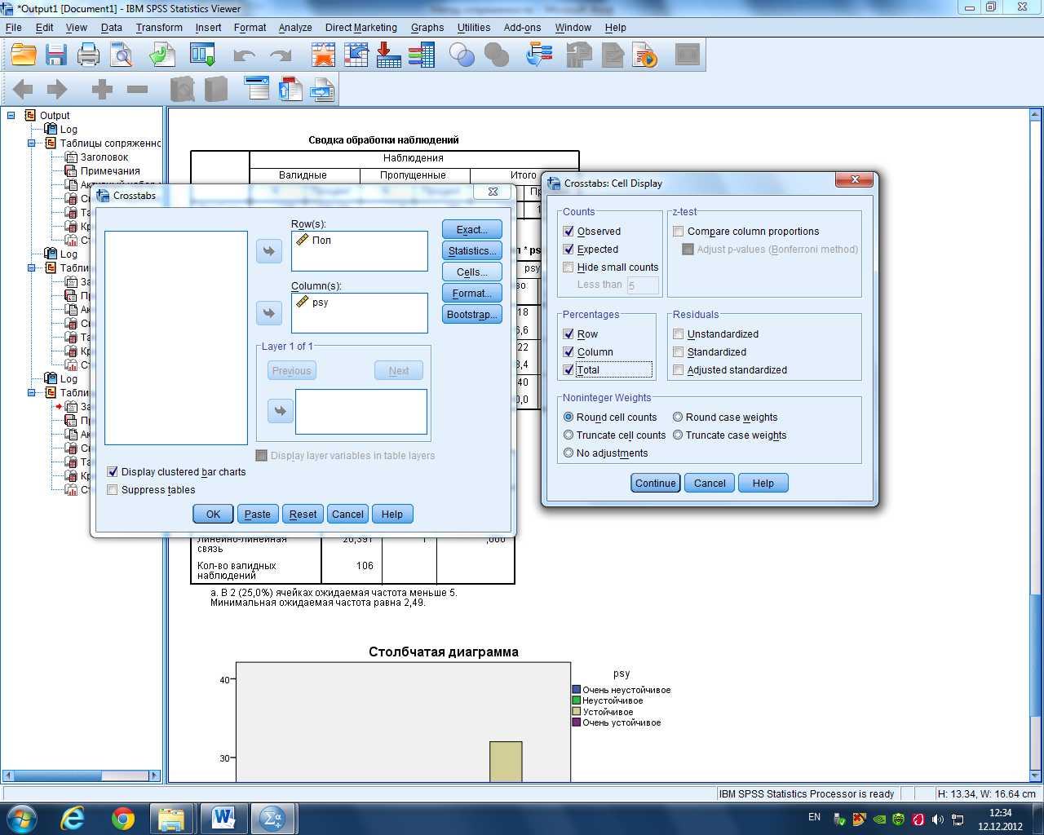The height and width of the screenshot is (835, 1044).
Task: Click the Layer variable arrow button
Action: (281, 410)
